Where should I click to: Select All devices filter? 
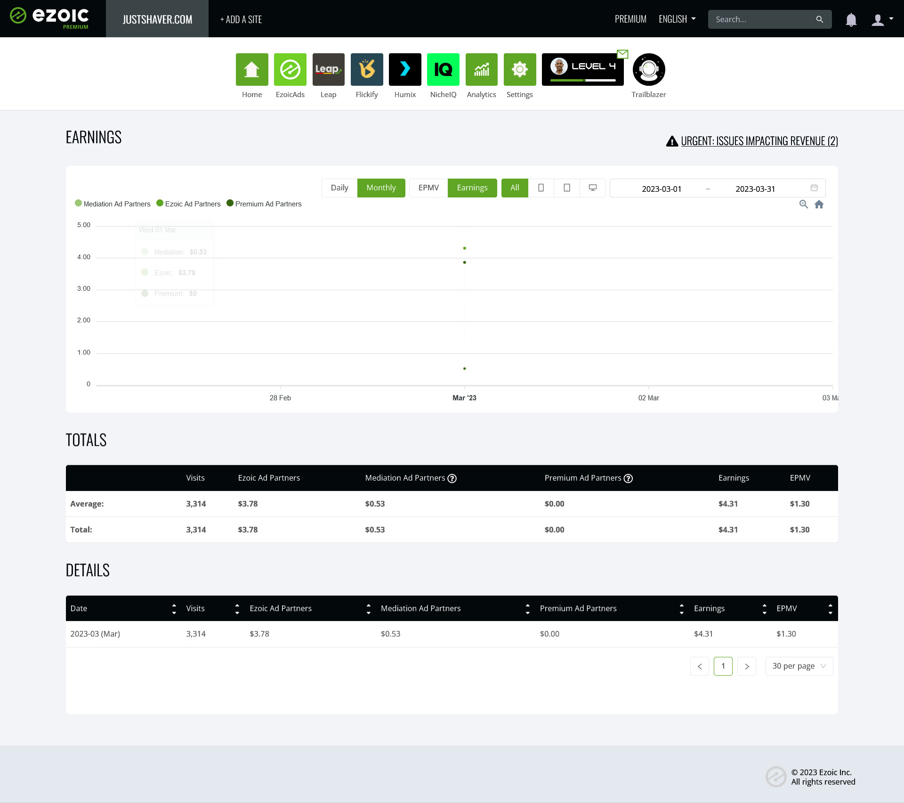coord(515,188)
